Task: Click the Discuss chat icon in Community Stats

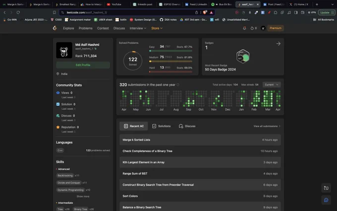Action: point(58,116)
